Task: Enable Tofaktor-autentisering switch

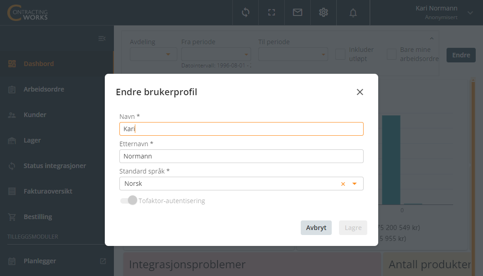Action: (129, 200)
